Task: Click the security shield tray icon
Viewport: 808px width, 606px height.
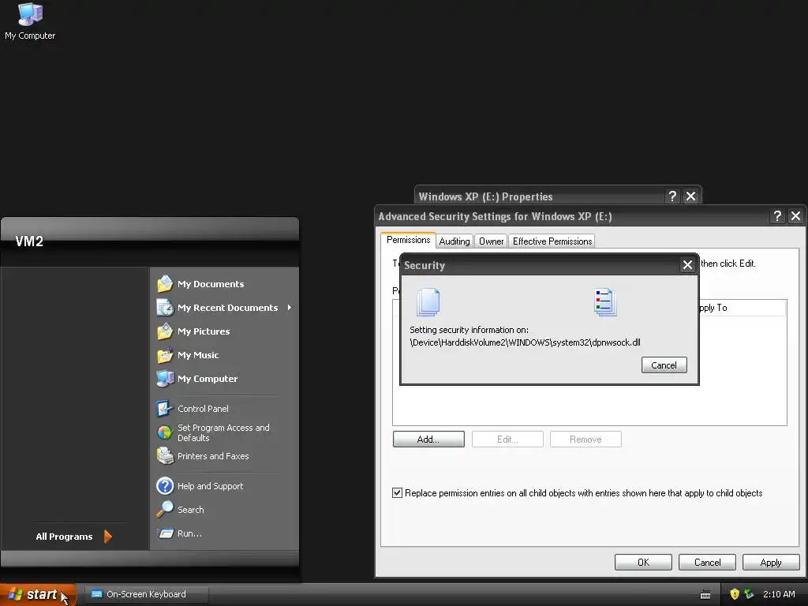Action: click(x=735, y=594)
